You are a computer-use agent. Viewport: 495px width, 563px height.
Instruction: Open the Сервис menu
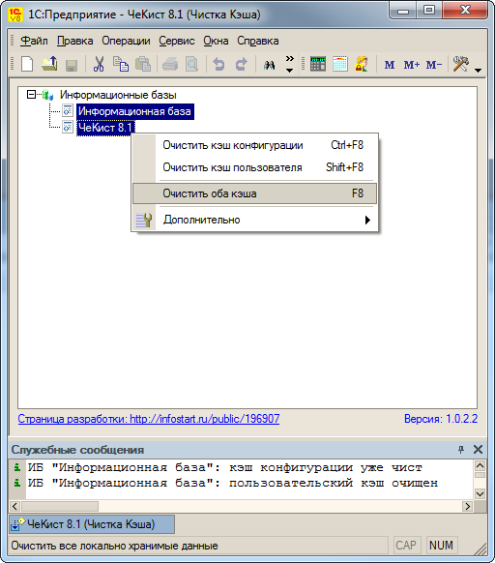click(x=177, y=41)
